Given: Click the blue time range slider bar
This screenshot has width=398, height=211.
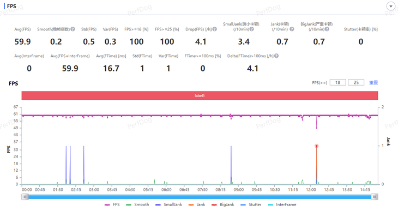Looking at the screenshot, I should [200, 197].
